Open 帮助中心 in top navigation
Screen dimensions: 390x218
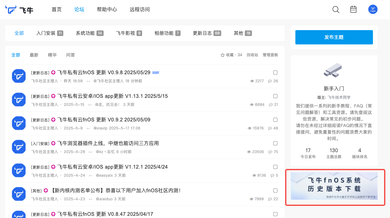coord(107,9)
